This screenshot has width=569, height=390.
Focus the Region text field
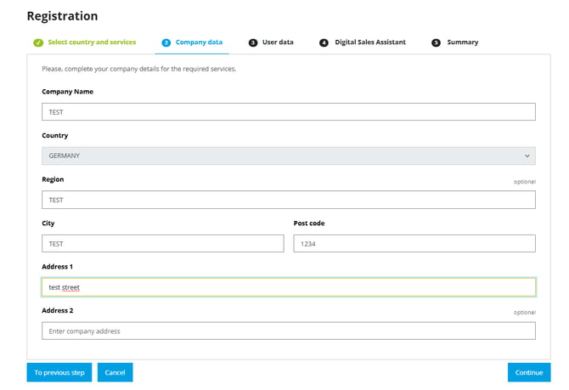[x=289, y=201]
